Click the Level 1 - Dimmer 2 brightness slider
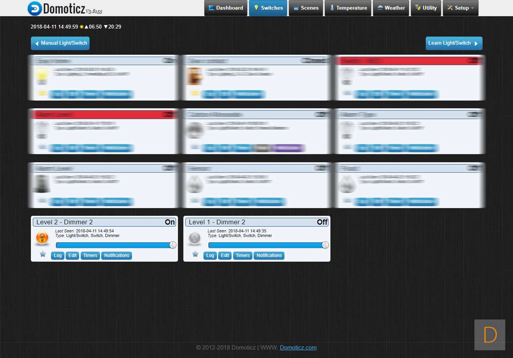 tap(268, 245)
